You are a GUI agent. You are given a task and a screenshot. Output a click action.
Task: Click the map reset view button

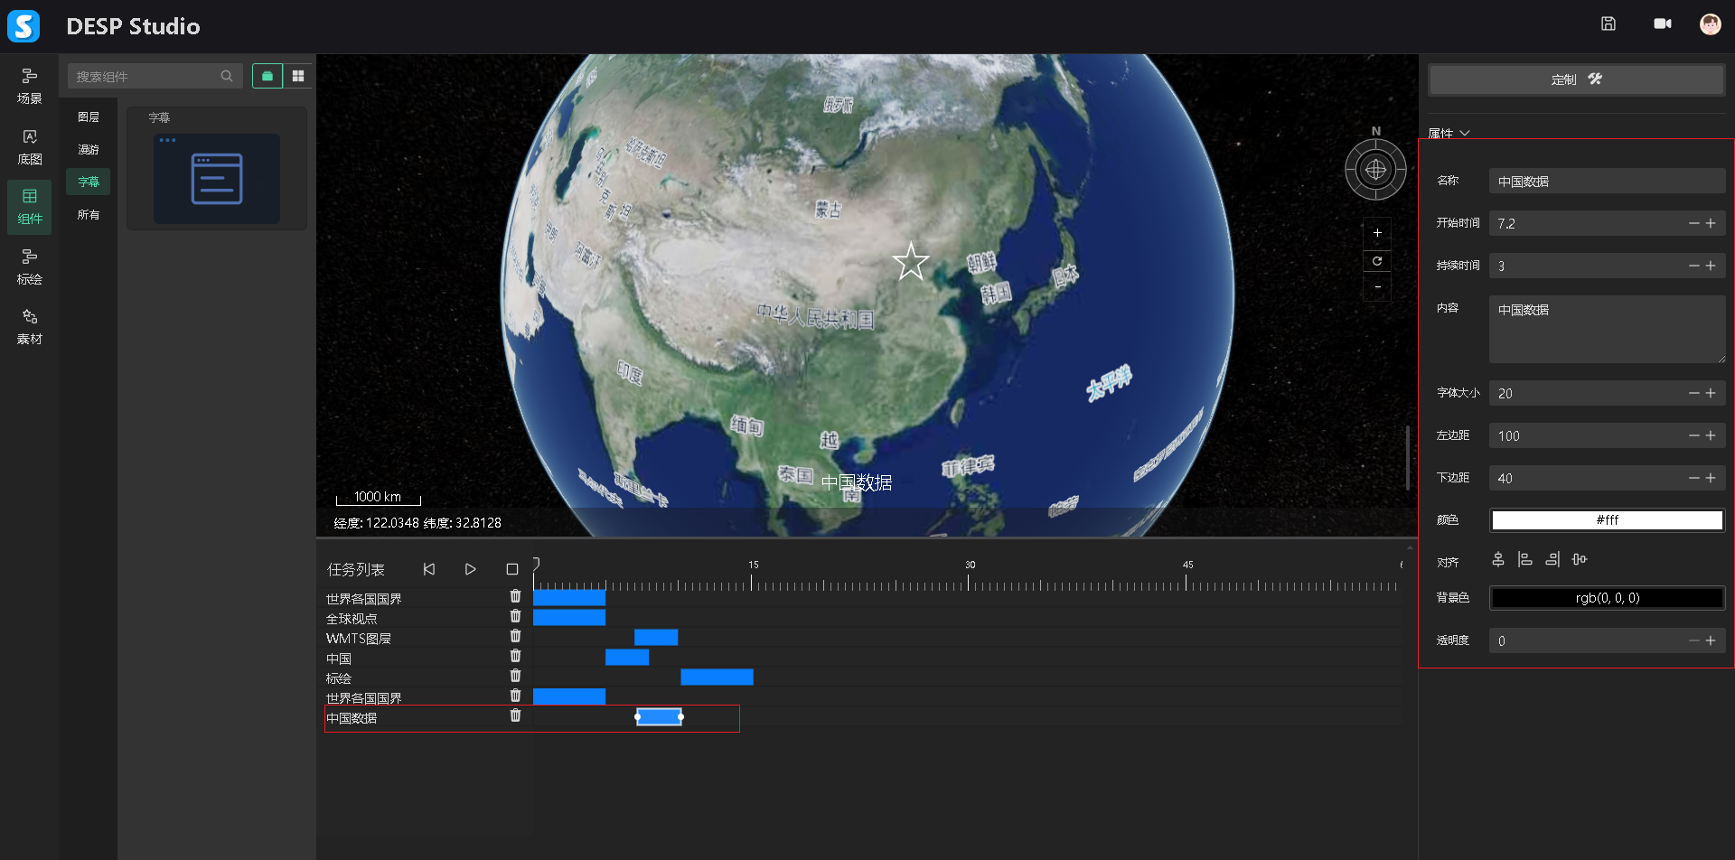[1376, 261]
